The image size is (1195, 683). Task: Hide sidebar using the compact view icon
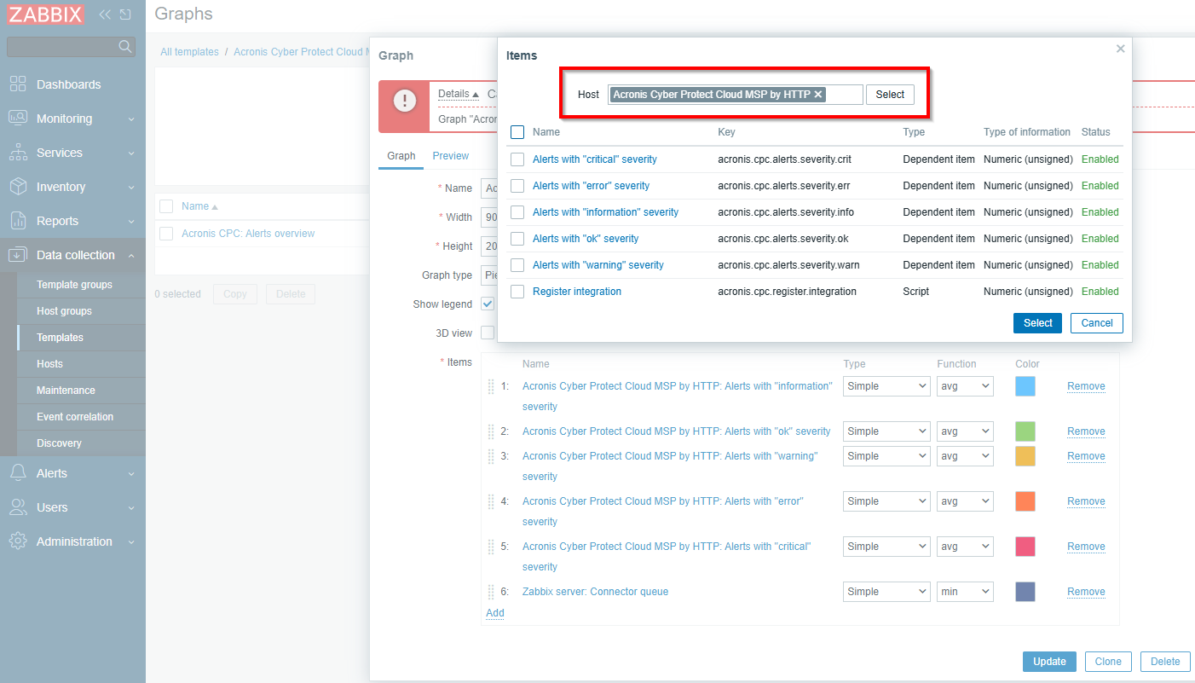pyautogui.click(x=125, y=14)
